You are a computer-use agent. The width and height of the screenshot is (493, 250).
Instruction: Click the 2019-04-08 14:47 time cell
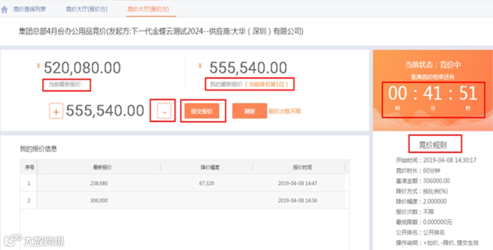pyautogui.click(x=297, y=183)
